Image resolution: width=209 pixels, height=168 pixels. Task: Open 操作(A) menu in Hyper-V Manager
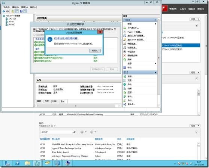click(x=15, y=7)
